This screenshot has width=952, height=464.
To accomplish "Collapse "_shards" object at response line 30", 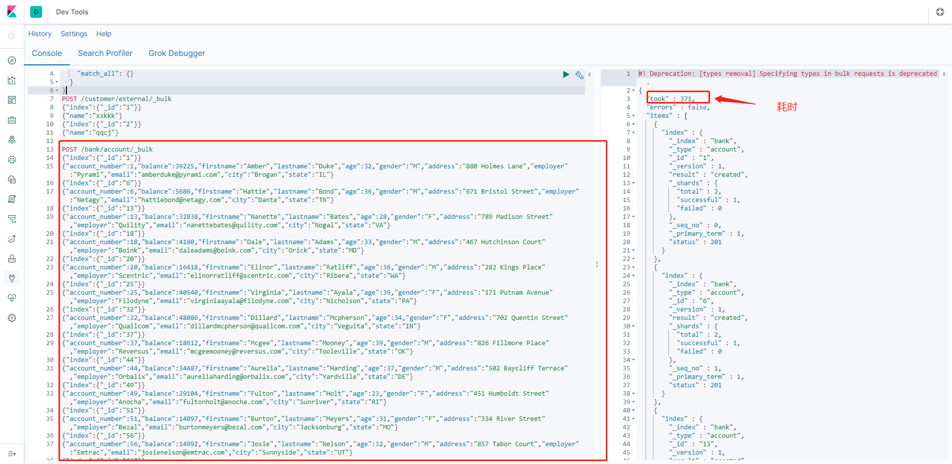I will 633,326.
